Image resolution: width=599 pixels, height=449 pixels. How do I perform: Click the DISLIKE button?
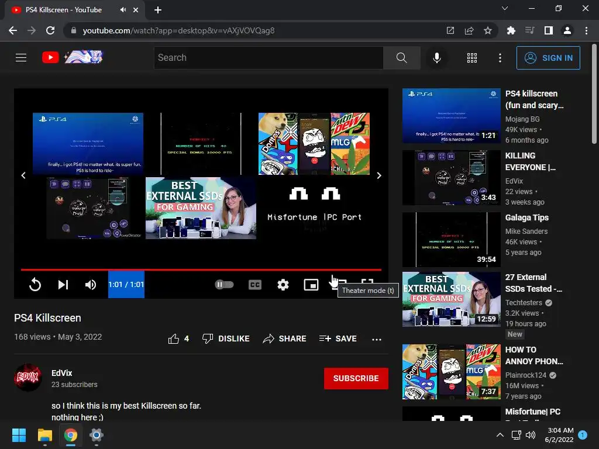226,339
